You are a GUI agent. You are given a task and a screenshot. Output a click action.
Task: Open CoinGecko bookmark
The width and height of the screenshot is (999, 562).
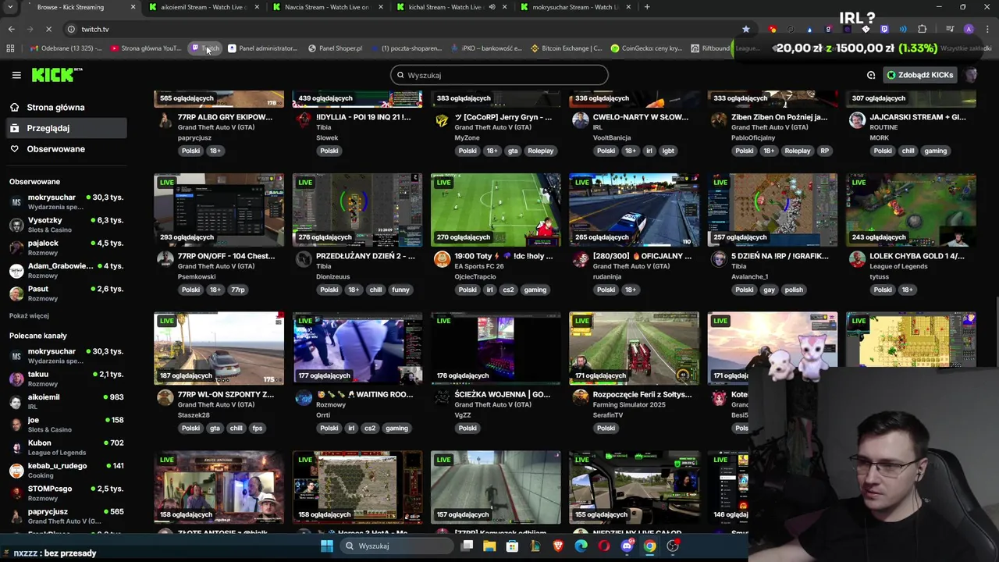pyautogui.click(x=646, y=48)
